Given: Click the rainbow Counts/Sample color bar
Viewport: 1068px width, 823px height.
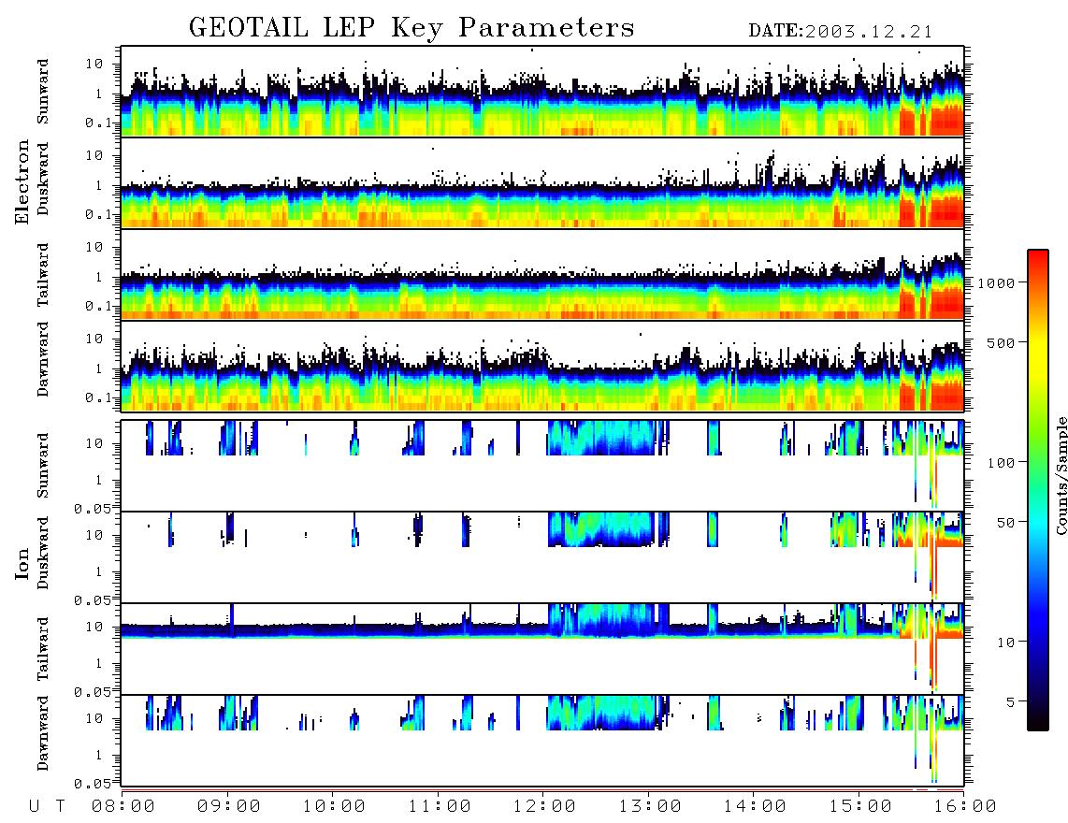Looking at the screenshot, I should tap(1038, 490).
